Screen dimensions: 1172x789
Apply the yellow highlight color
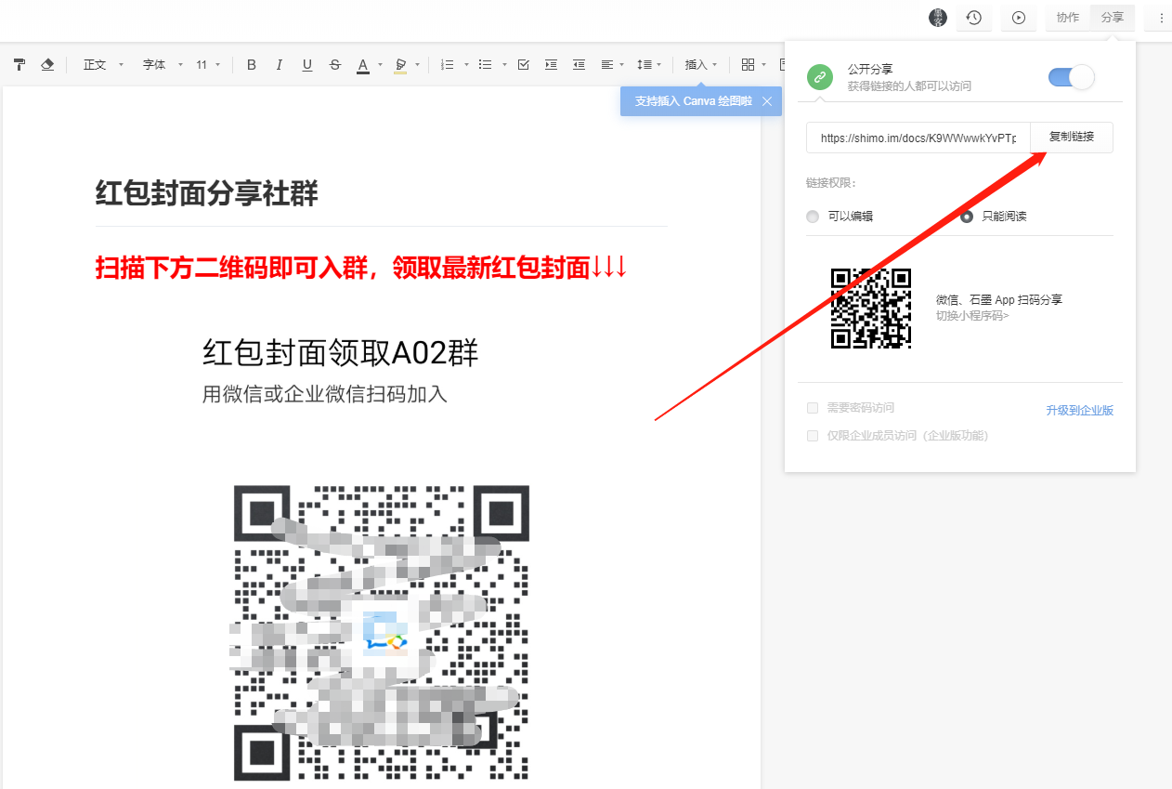click(x=401, y=65)
